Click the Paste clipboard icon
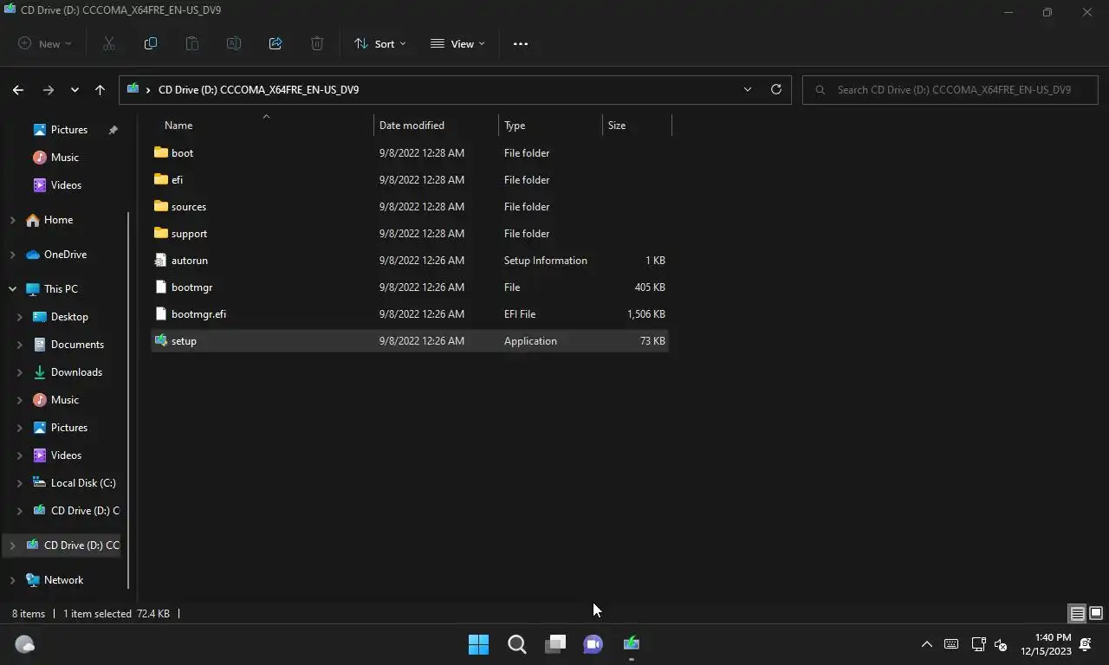Screen dimensions: 1109x665 pyautogui.click(x=192, y=43)
